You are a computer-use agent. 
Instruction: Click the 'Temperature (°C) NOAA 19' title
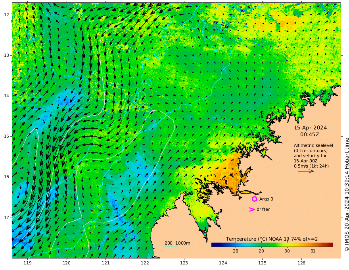(x=258, y=239)
